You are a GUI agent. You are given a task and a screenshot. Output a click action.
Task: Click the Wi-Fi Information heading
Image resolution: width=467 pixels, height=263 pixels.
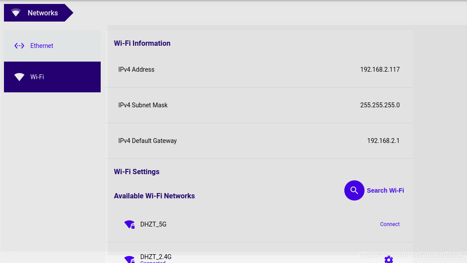(x=142, y=43)
